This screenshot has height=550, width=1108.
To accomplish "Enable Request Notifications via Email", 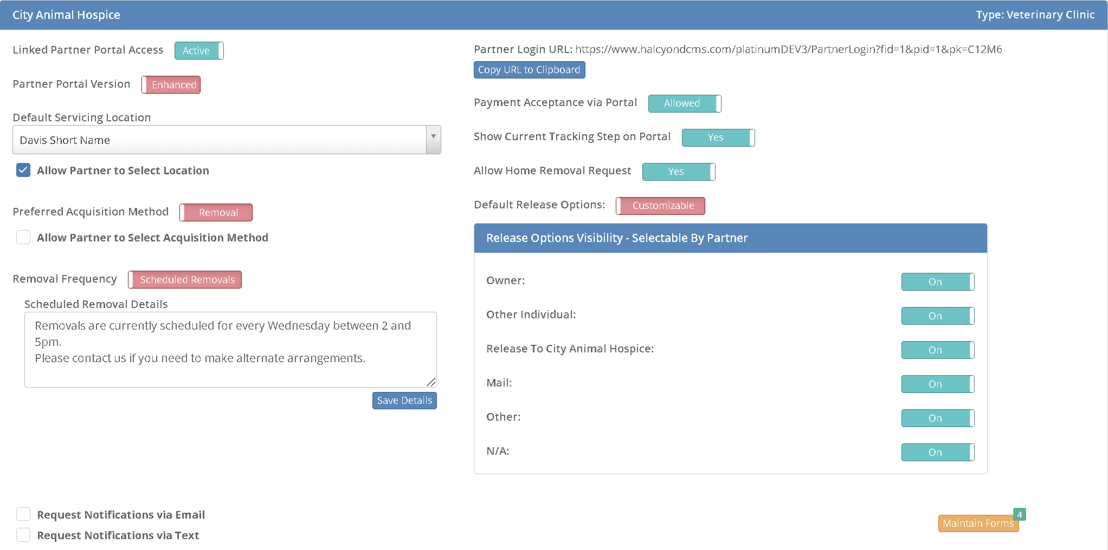I will coord(23,514).
